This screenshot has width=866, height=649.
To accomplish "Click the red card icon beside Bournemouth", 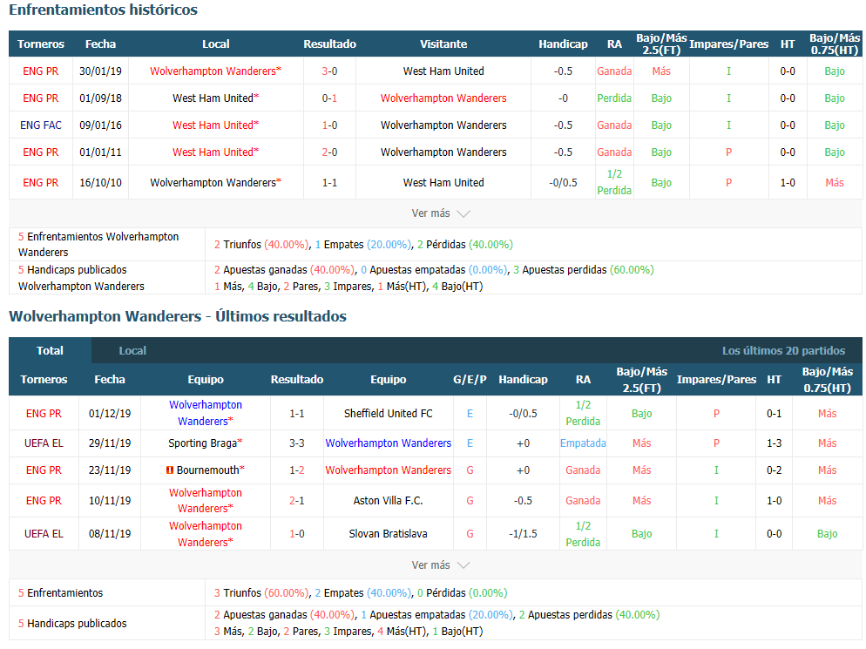I will [170, 470].
